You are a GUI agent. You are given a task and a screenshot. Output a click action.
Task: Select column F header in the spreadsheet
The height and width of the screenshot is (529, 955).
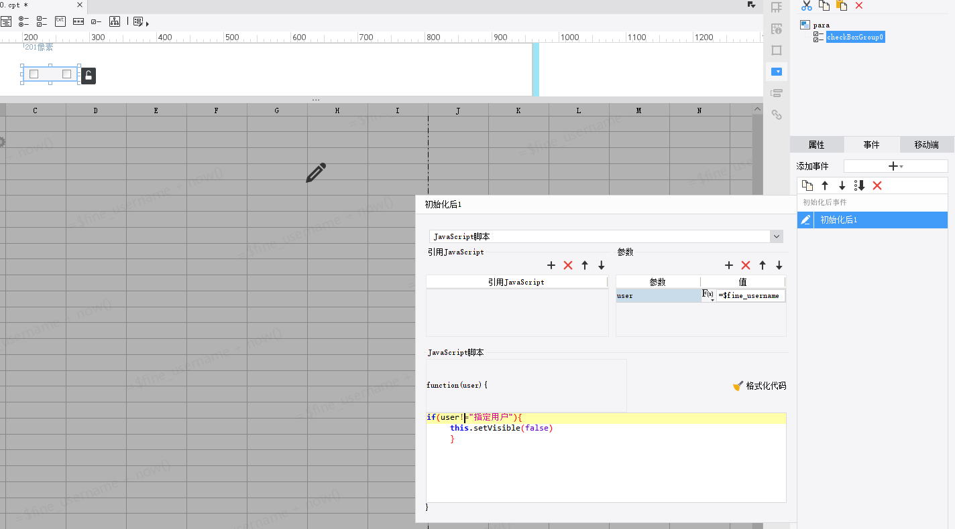tap(217, 110)
